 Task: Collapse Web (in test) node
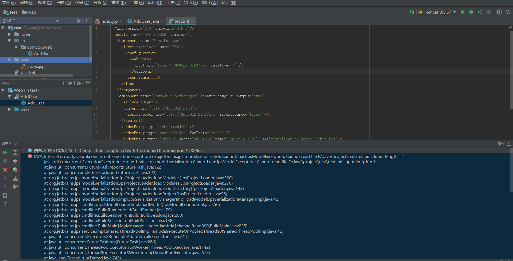[3, 90]
